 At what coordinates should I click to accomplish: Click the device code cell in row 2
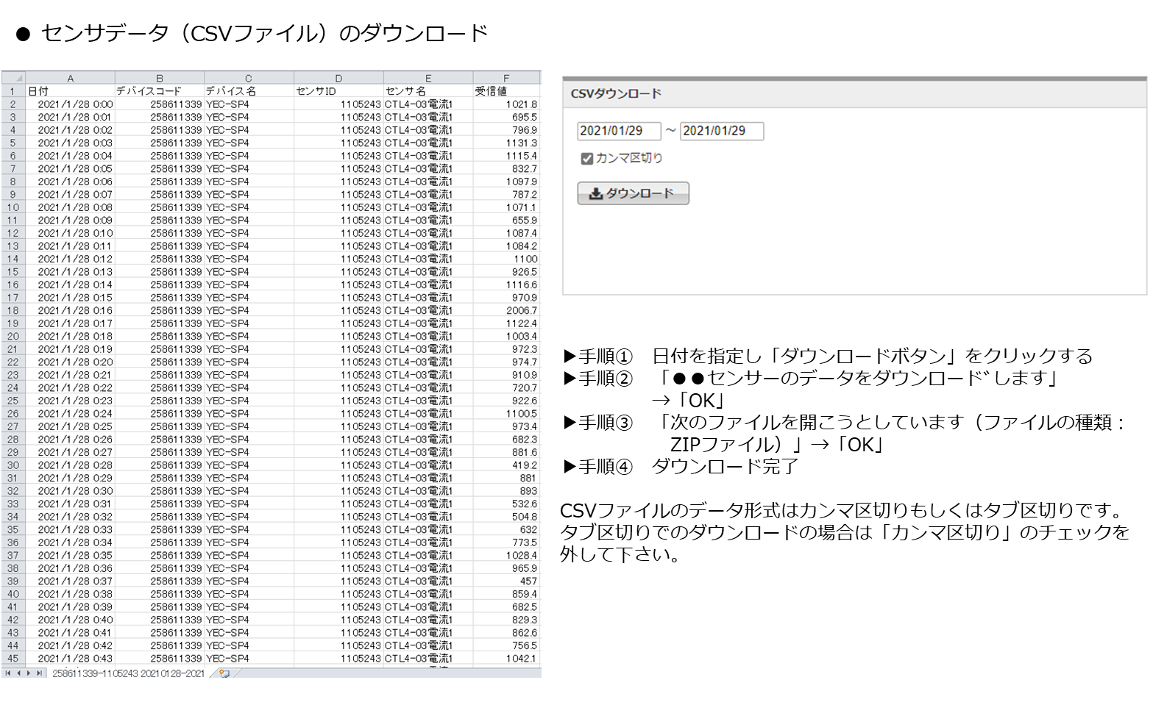[x=160, y=104]
